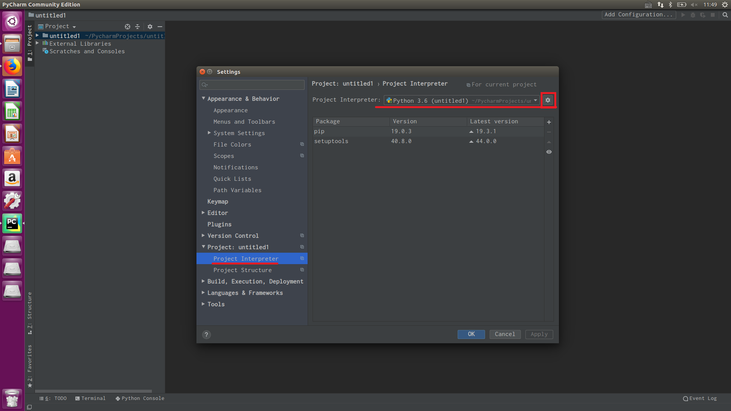Toggle show early releases eye icon
731x411 pixels.
point(549,152)
